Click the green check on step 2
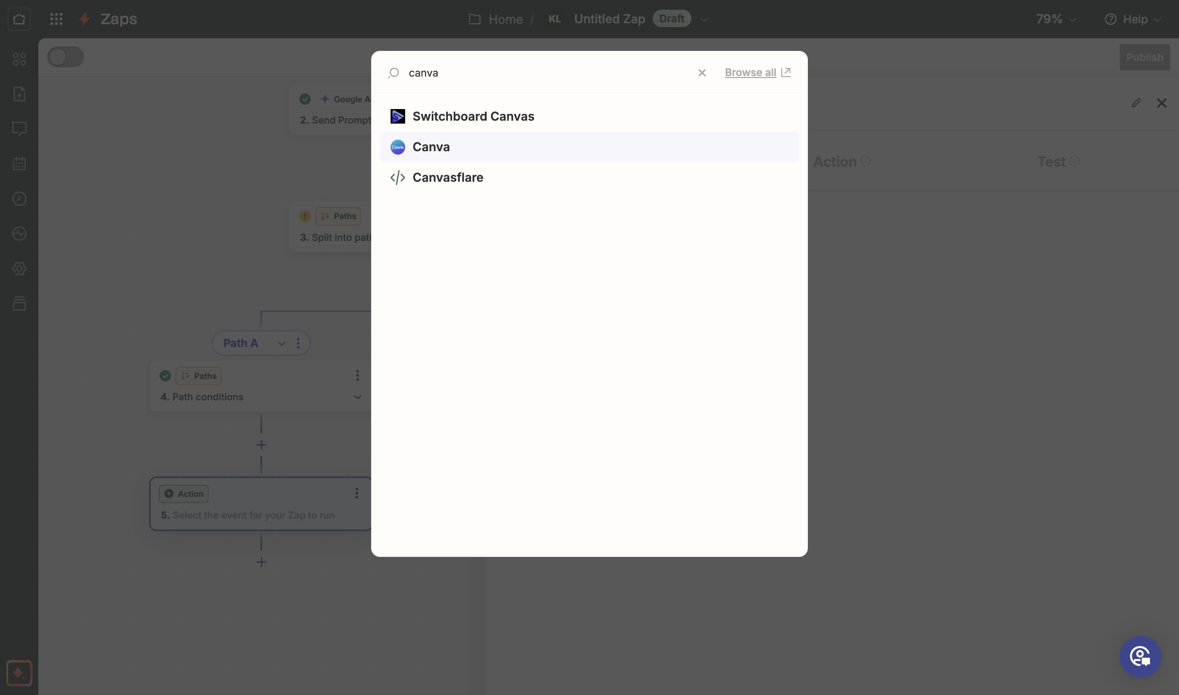The height and width of the screenshot is (695, 1179). [305, 99]
